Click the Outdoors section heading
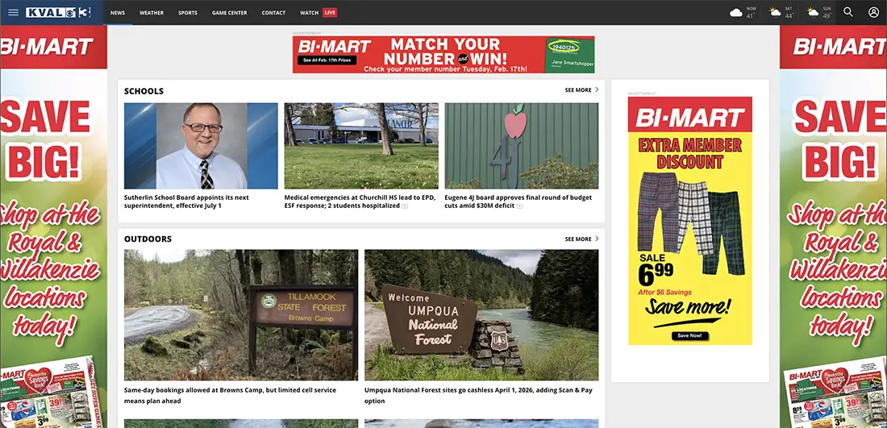This screenshot has height=428, width=887. pos(148,239)
